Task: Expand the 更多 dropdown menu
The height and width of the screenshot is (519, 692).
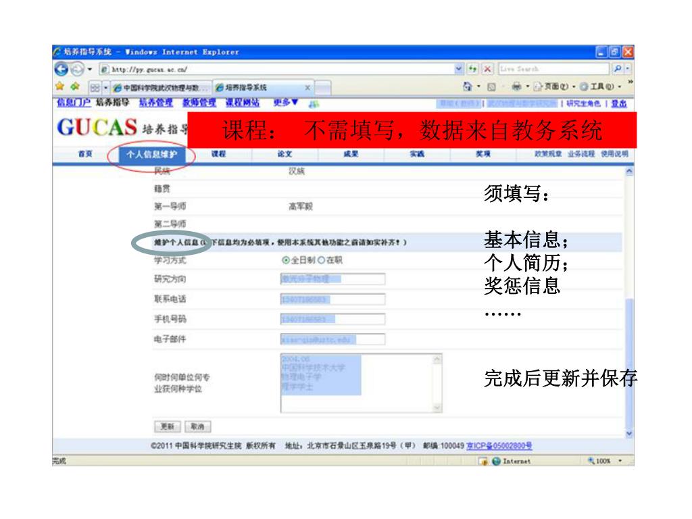Action: [286, 103]
